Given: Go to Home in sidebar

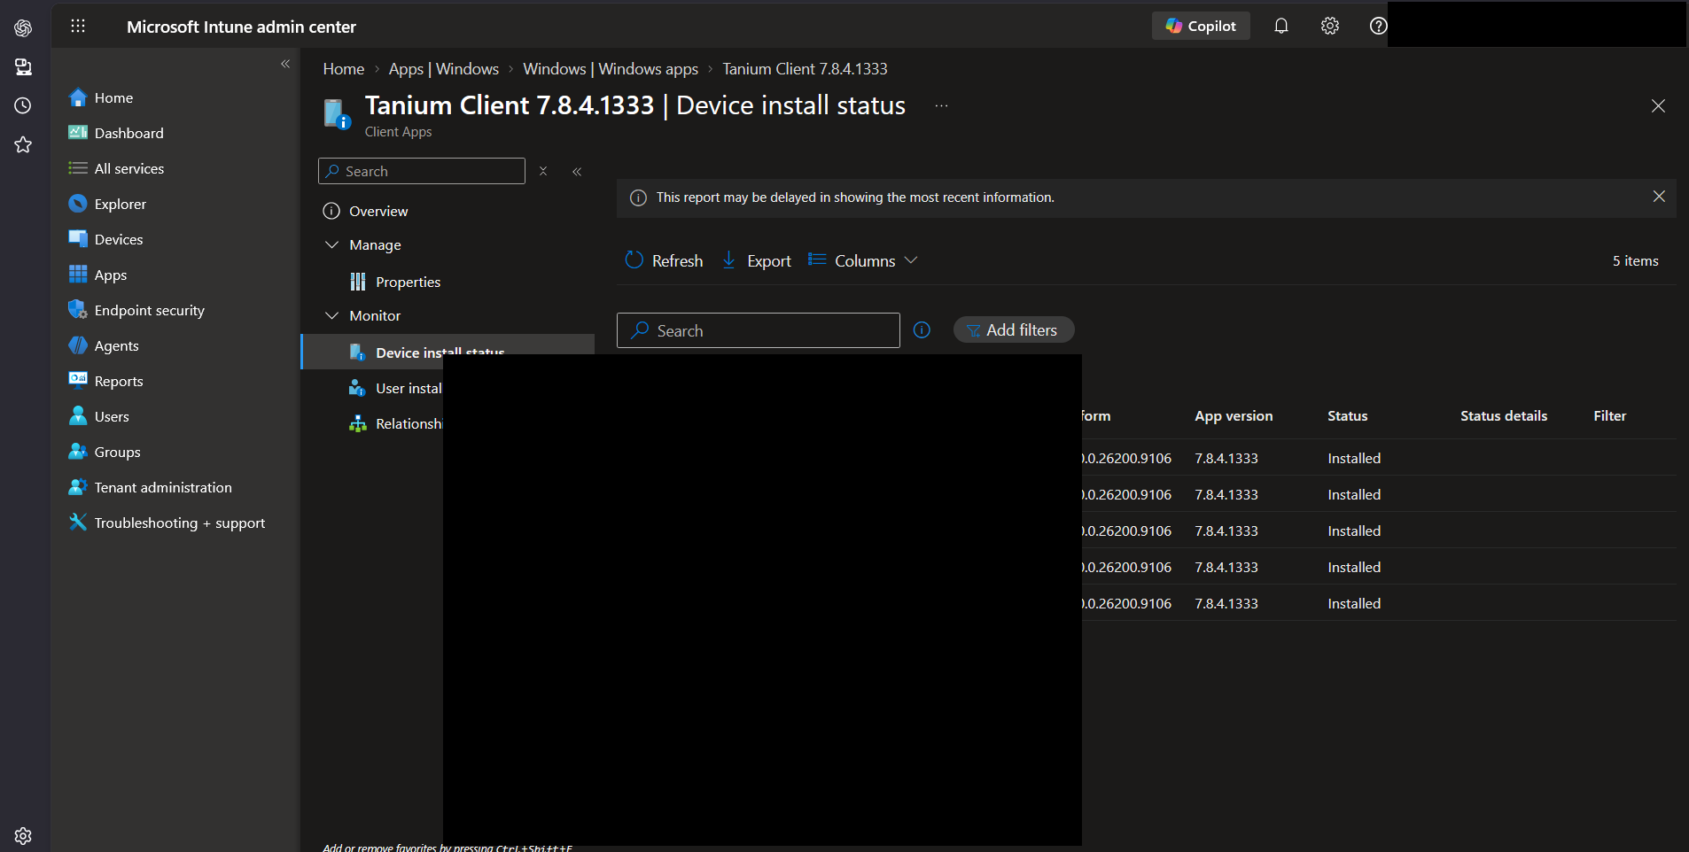Looking at the screenshot, I should pyautogui.click(x=113, y=97).
